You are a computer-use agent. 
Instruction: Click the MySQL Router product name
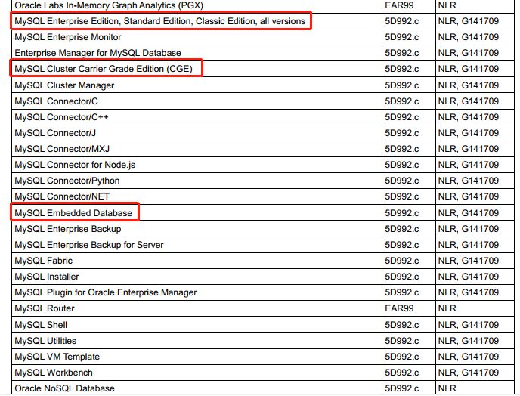click(x=45, y=309)
